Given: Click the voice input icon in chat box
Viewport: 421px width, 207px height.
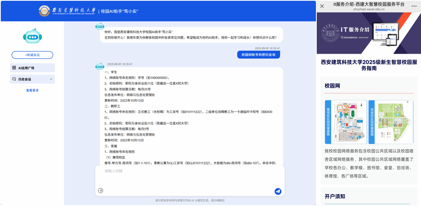Looking at the screenshot, I should [101, 191].
